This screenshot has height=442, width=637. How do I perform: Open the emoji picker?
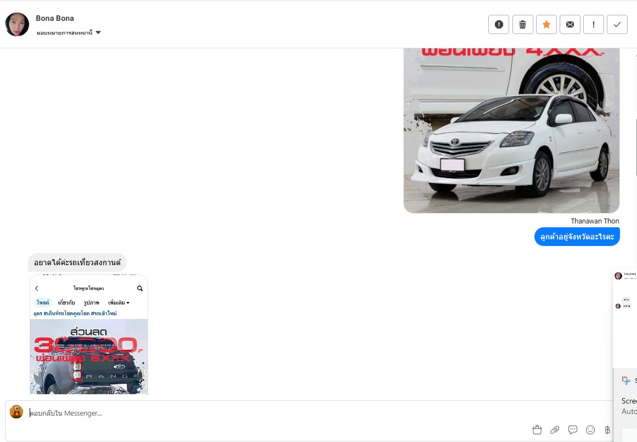coord(590,430)
